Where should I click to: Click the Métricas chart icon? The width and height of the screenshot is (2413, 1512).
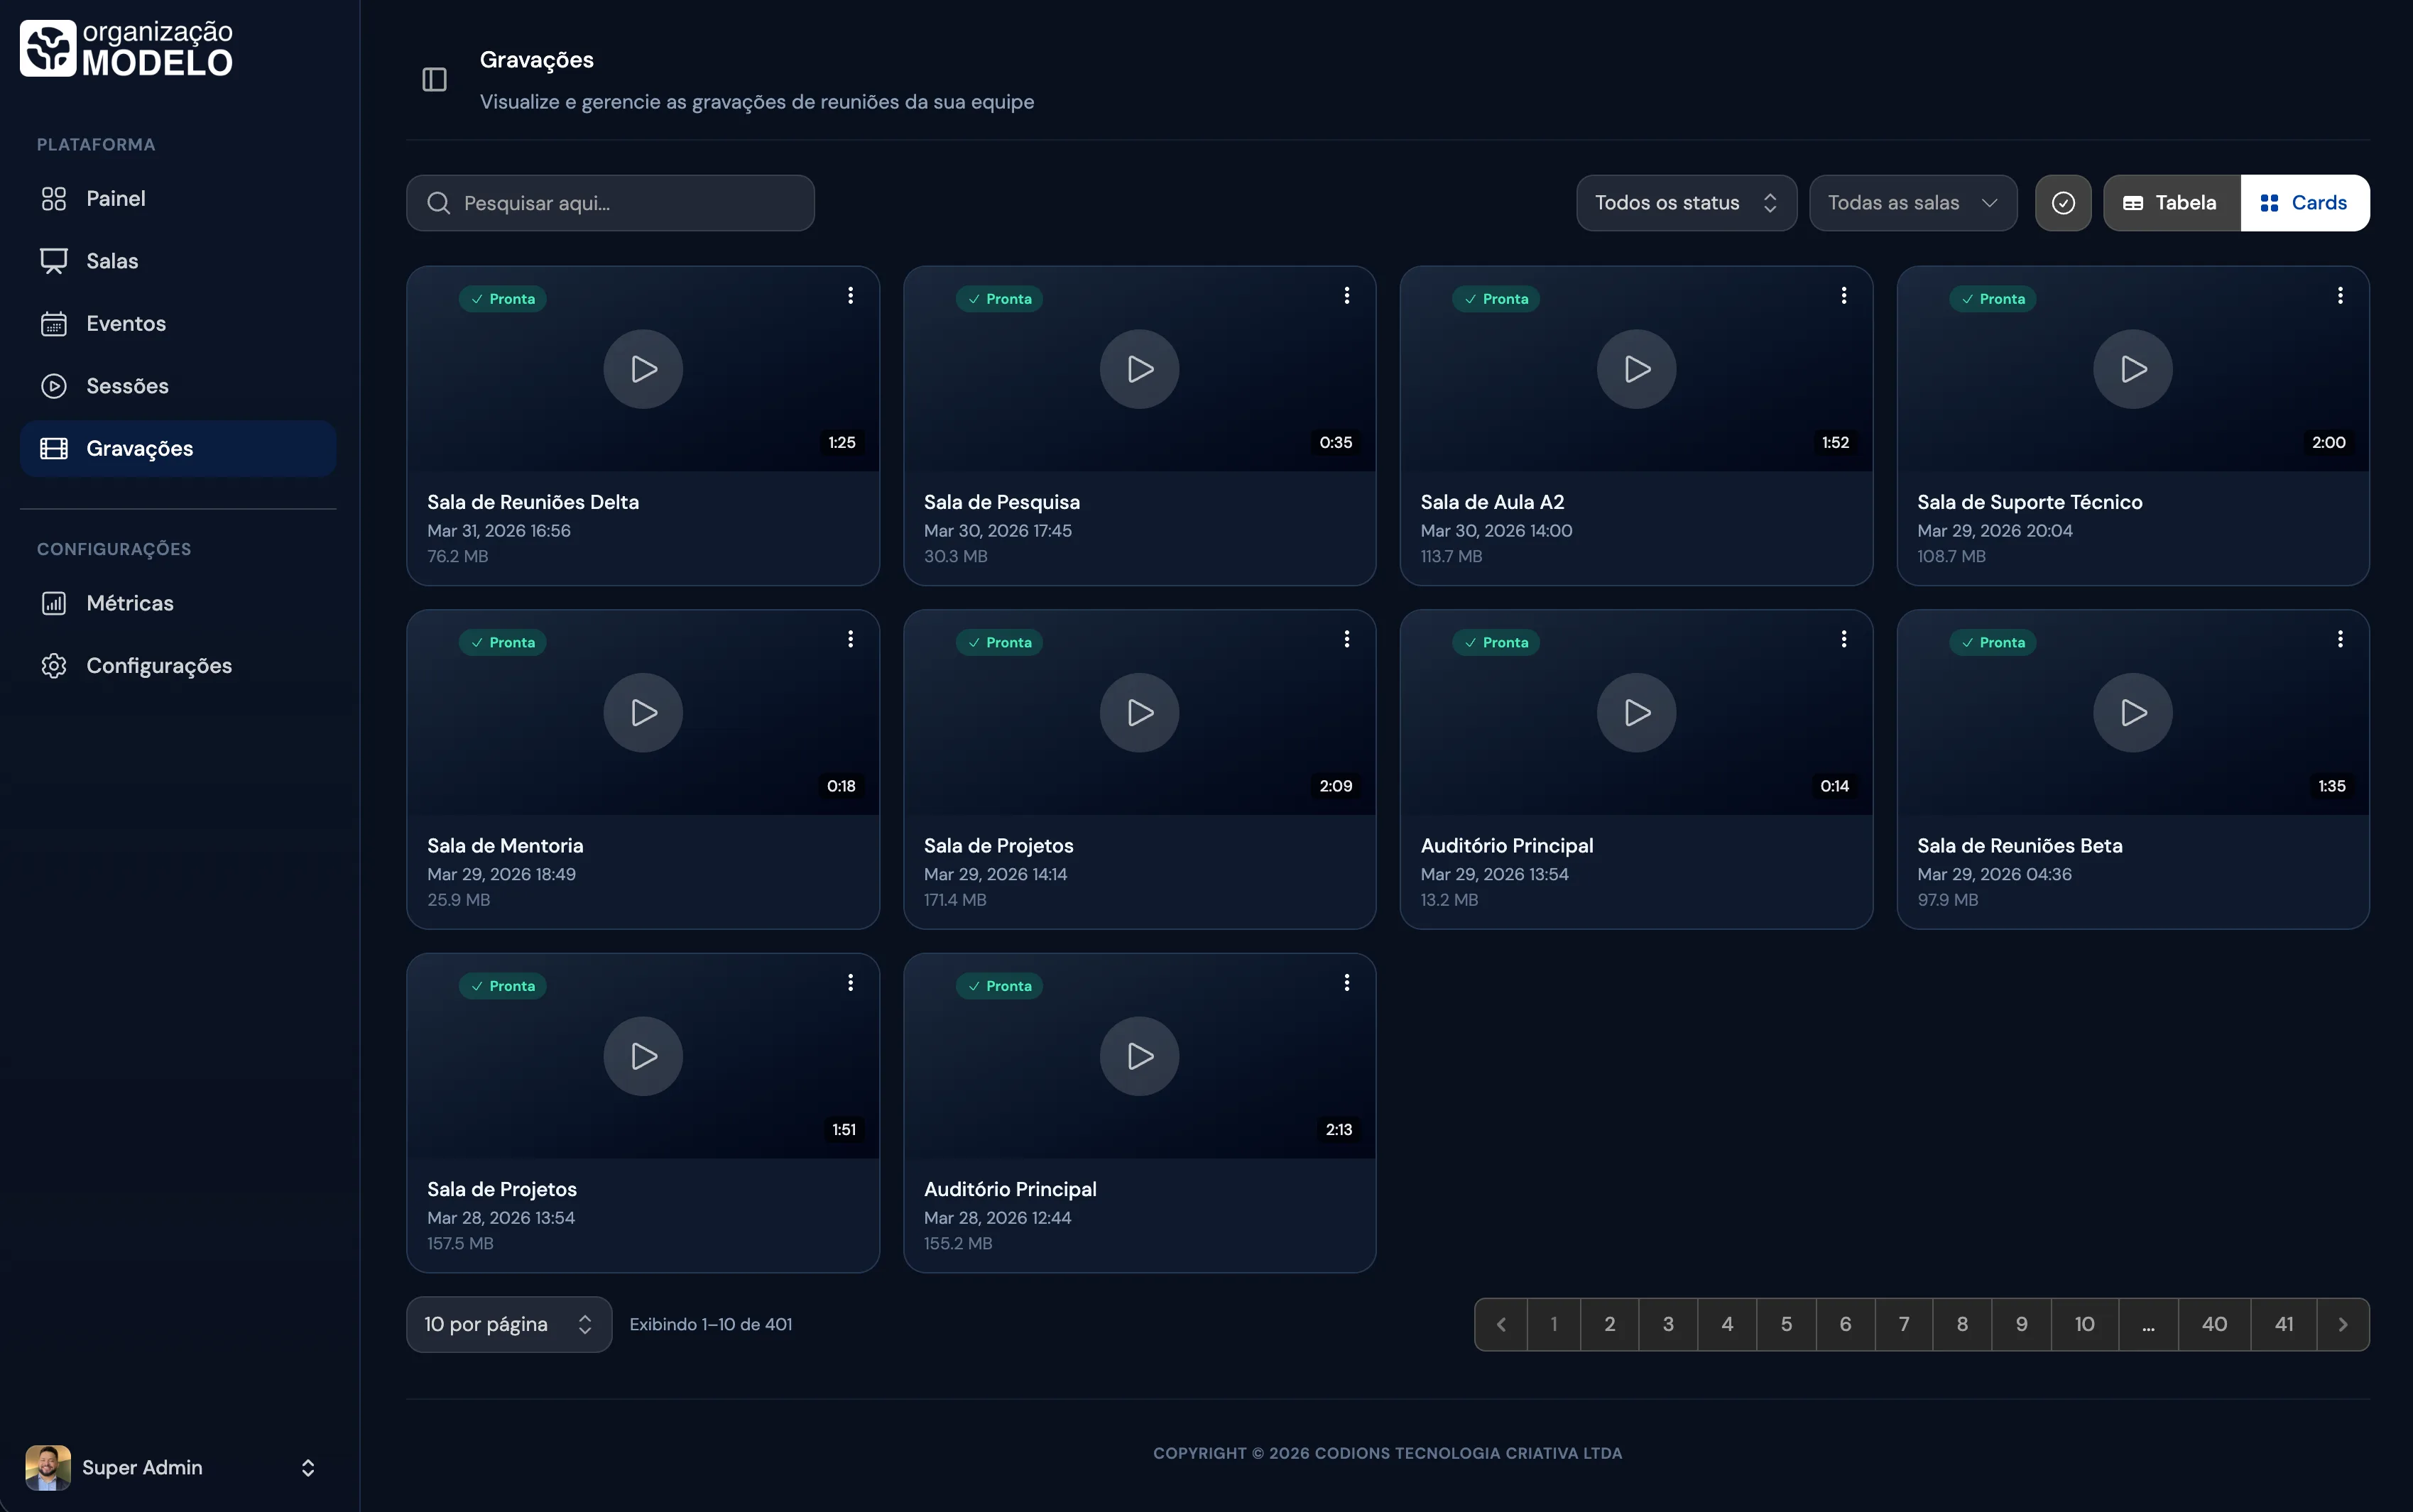tap(54, 603)
